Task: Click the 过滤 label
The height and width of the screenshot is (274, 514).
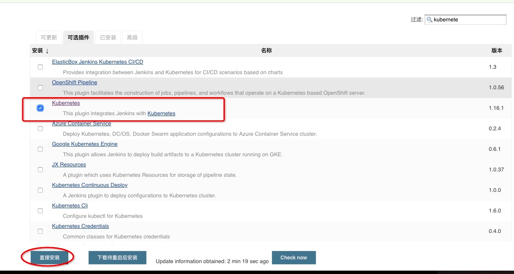Action: point(416,20)
